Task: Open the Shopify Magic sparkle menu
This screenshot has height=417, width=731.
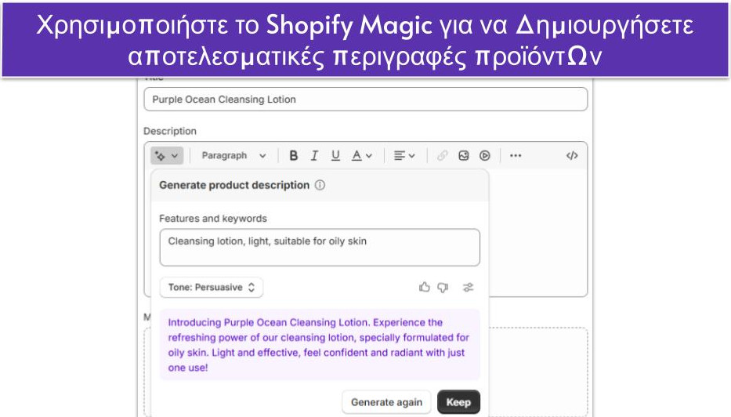Action: pos(166,156)
